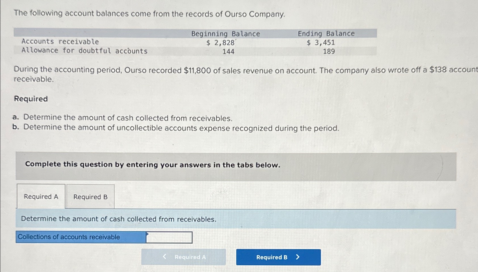The width and height of the screenshot is (478, 272).
Task: Select the Allowance for doubtful accounts row
Action: click(x=84, y=51)
